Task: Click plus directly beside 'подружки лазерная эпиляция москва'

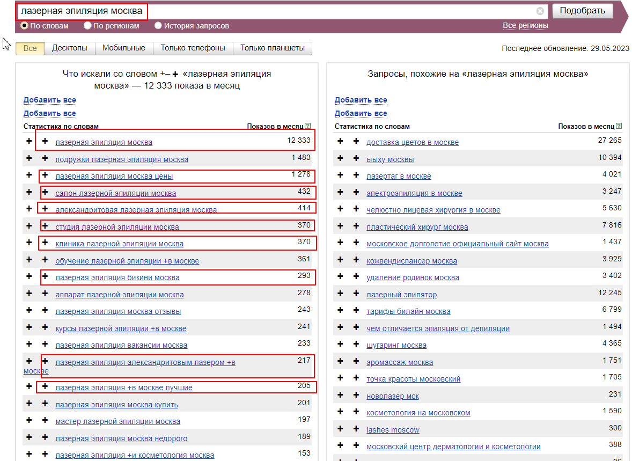Action: click(x=45, y=158)
